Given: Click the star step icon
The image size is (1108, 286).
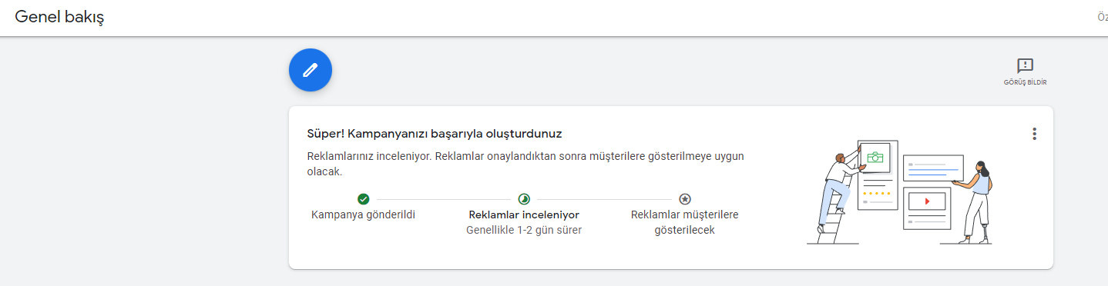Looking at the screenshot, I should [684, 199].
